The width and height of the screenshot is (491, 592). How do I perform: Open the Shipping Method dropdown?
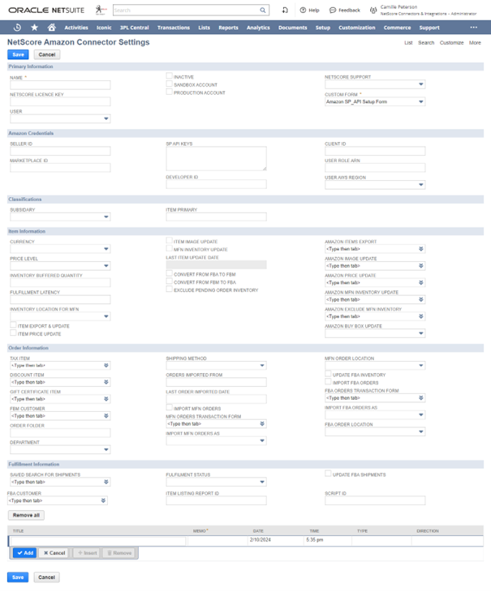262,366
